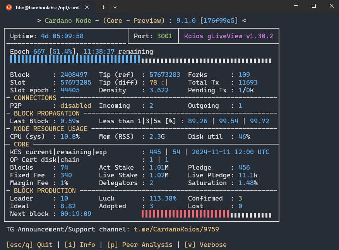Close the terminal window
Screen dimensions: 339x250
coord(332,6)
